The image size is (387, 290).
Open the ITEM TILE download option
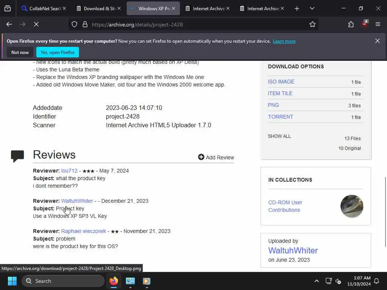pos(280,94)
